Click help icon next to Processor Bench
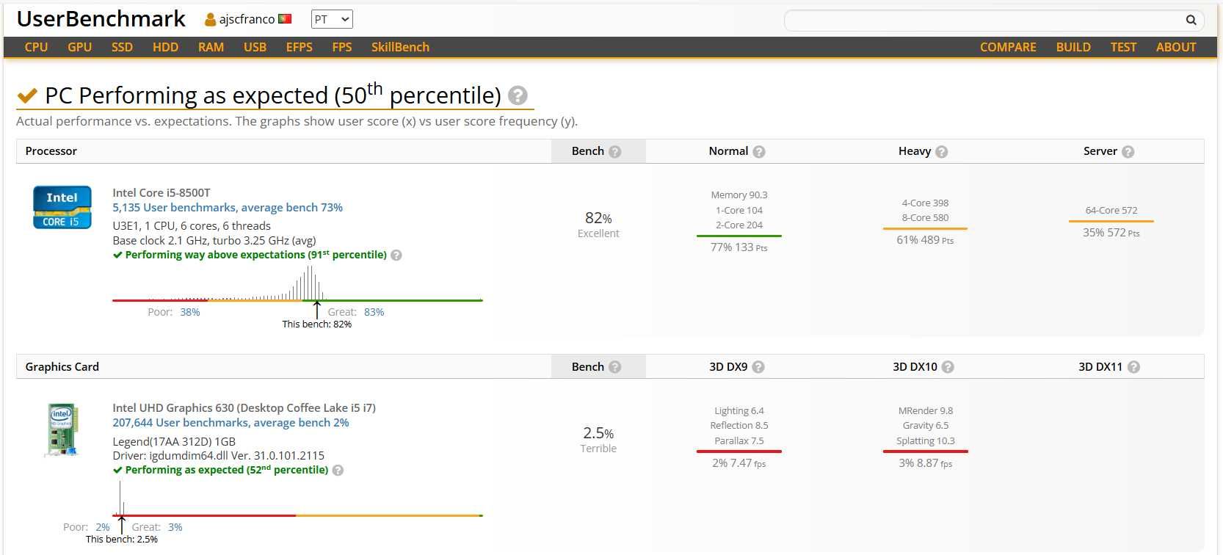 (615, 151)
